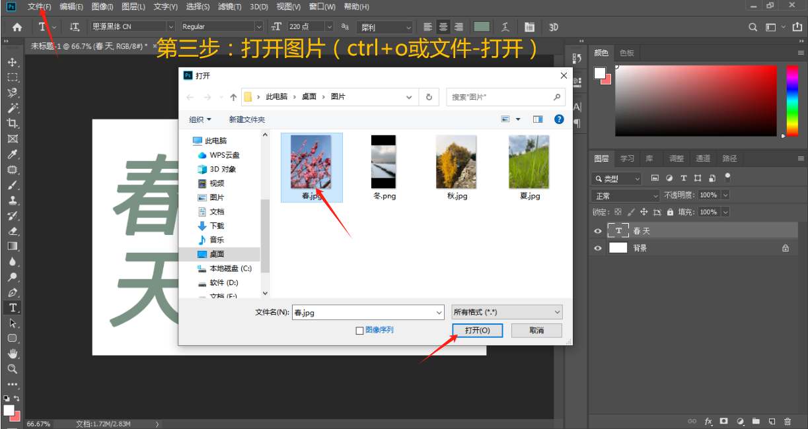Click the Share icon in options bar

(797, 27)
